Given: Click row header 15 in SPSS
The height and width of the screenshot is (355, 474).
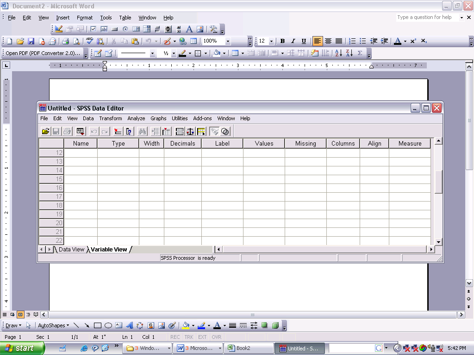Looking at the screenshot, I should (x=51, y=179).
